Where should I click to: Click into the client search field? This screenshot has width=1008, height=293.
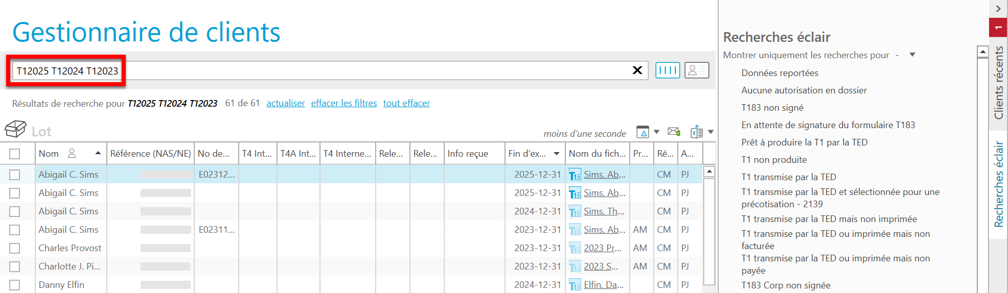pos(358,70)
